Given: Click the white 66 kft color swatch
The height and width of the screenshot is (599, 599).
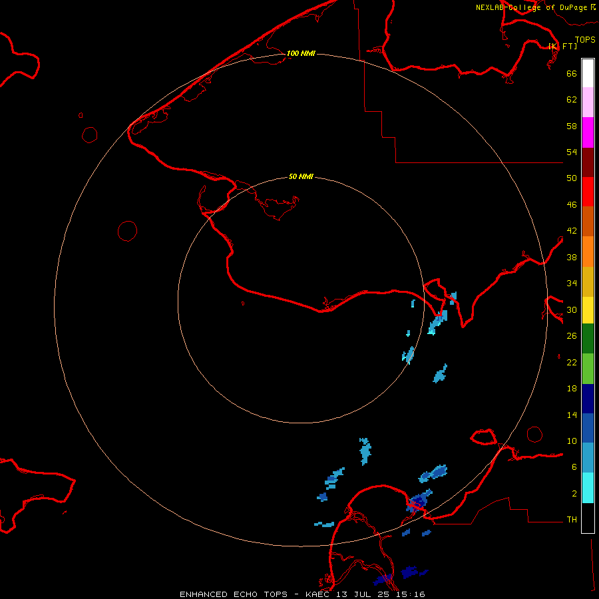Looking at the screenshot, I should pos(588,73).
